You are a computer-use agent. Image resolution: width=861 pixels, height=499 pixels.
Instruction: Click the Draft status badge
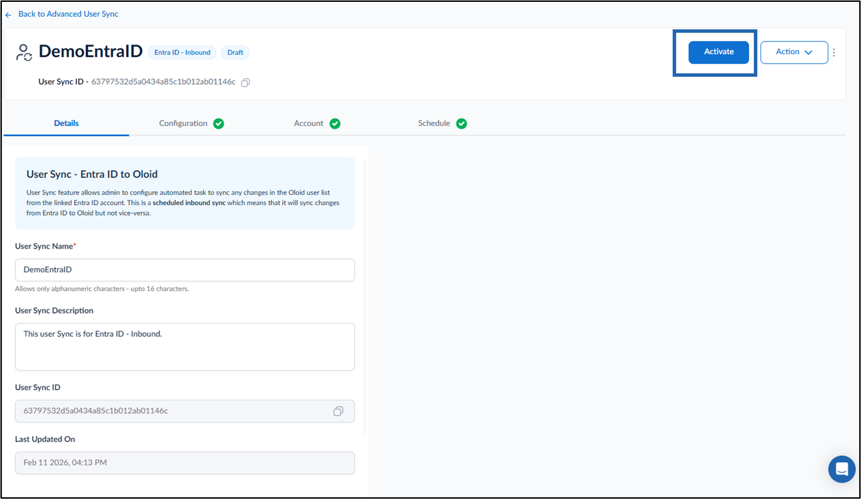click(235, 52)
